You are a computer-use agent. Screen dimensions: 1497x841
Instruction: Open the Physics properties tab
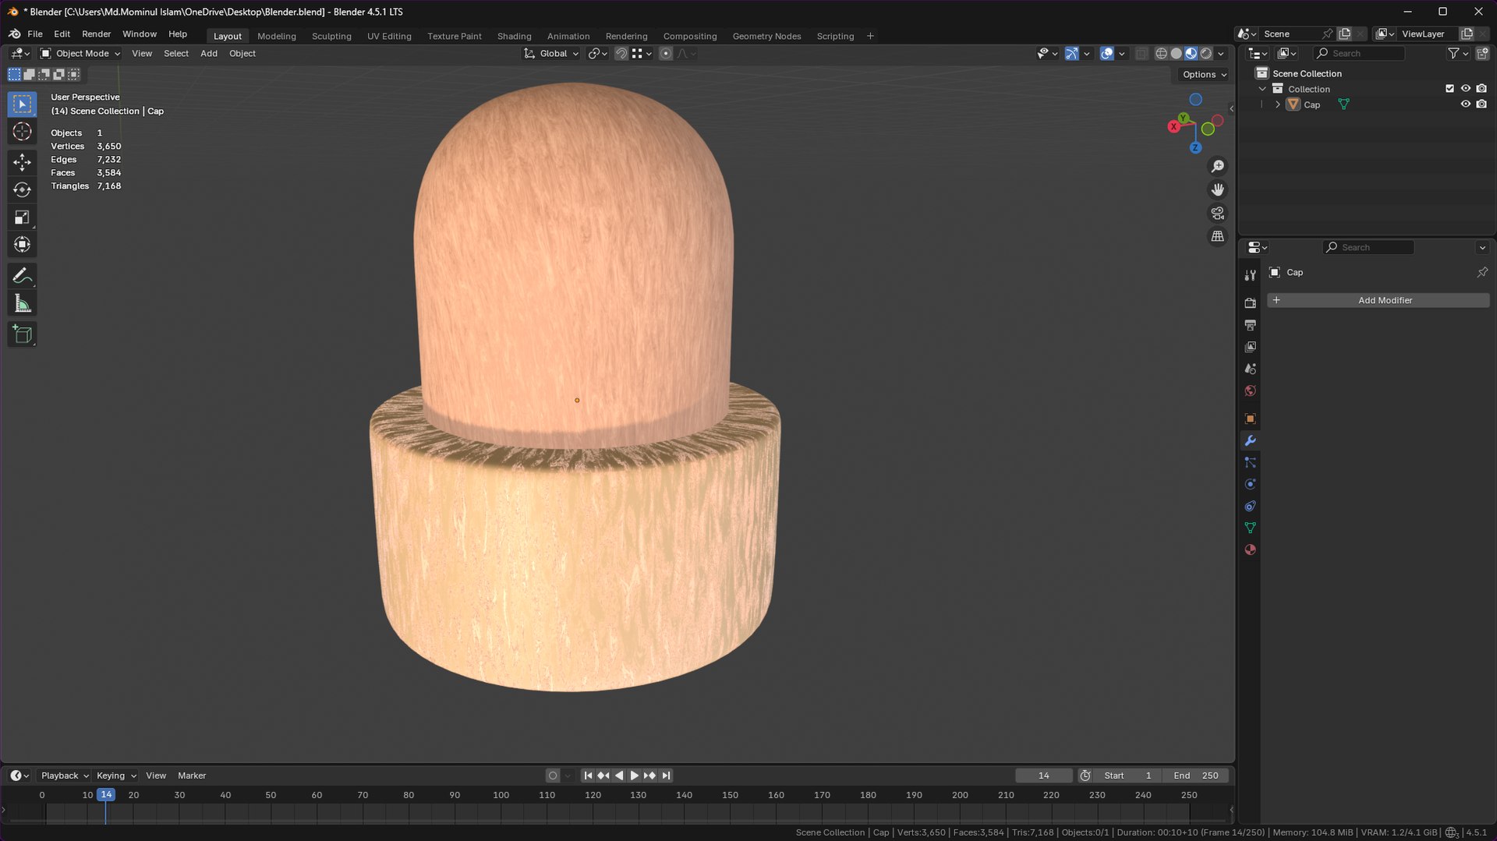(1250, 484)
